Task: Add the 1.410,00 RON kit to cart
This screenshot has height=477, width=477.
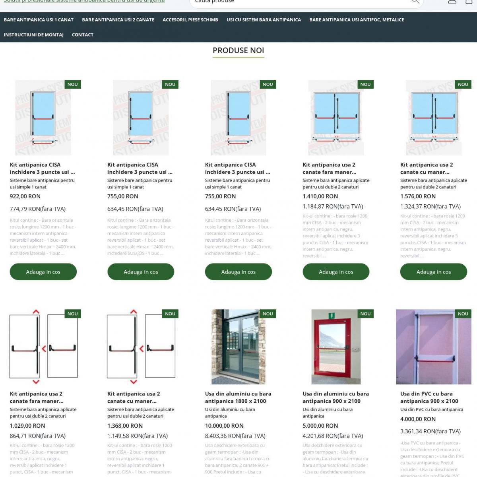Action: (336, 272)
